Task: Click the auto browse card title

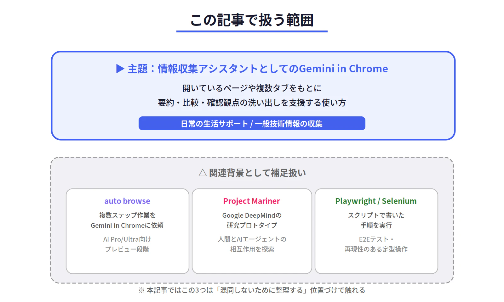Action: click(x=127, y=201)
